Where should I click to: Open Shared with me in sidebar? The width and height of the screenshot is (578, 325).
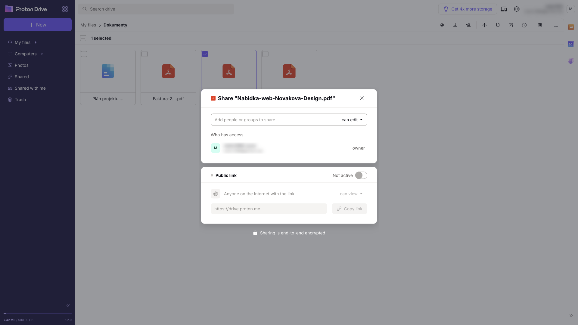[30, 88]
